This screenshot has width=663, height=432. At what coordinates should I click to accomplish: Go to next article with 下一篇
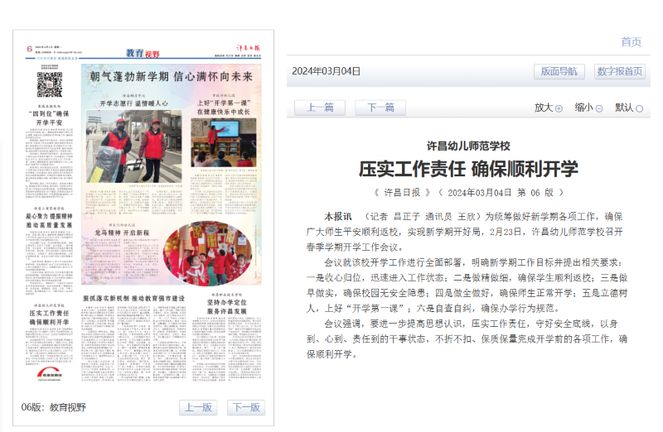[380, 108]
